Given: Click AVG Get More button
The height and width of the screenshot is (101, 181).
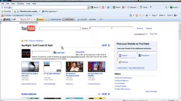Looking at the screenshot, I should (x=92, y=19).
